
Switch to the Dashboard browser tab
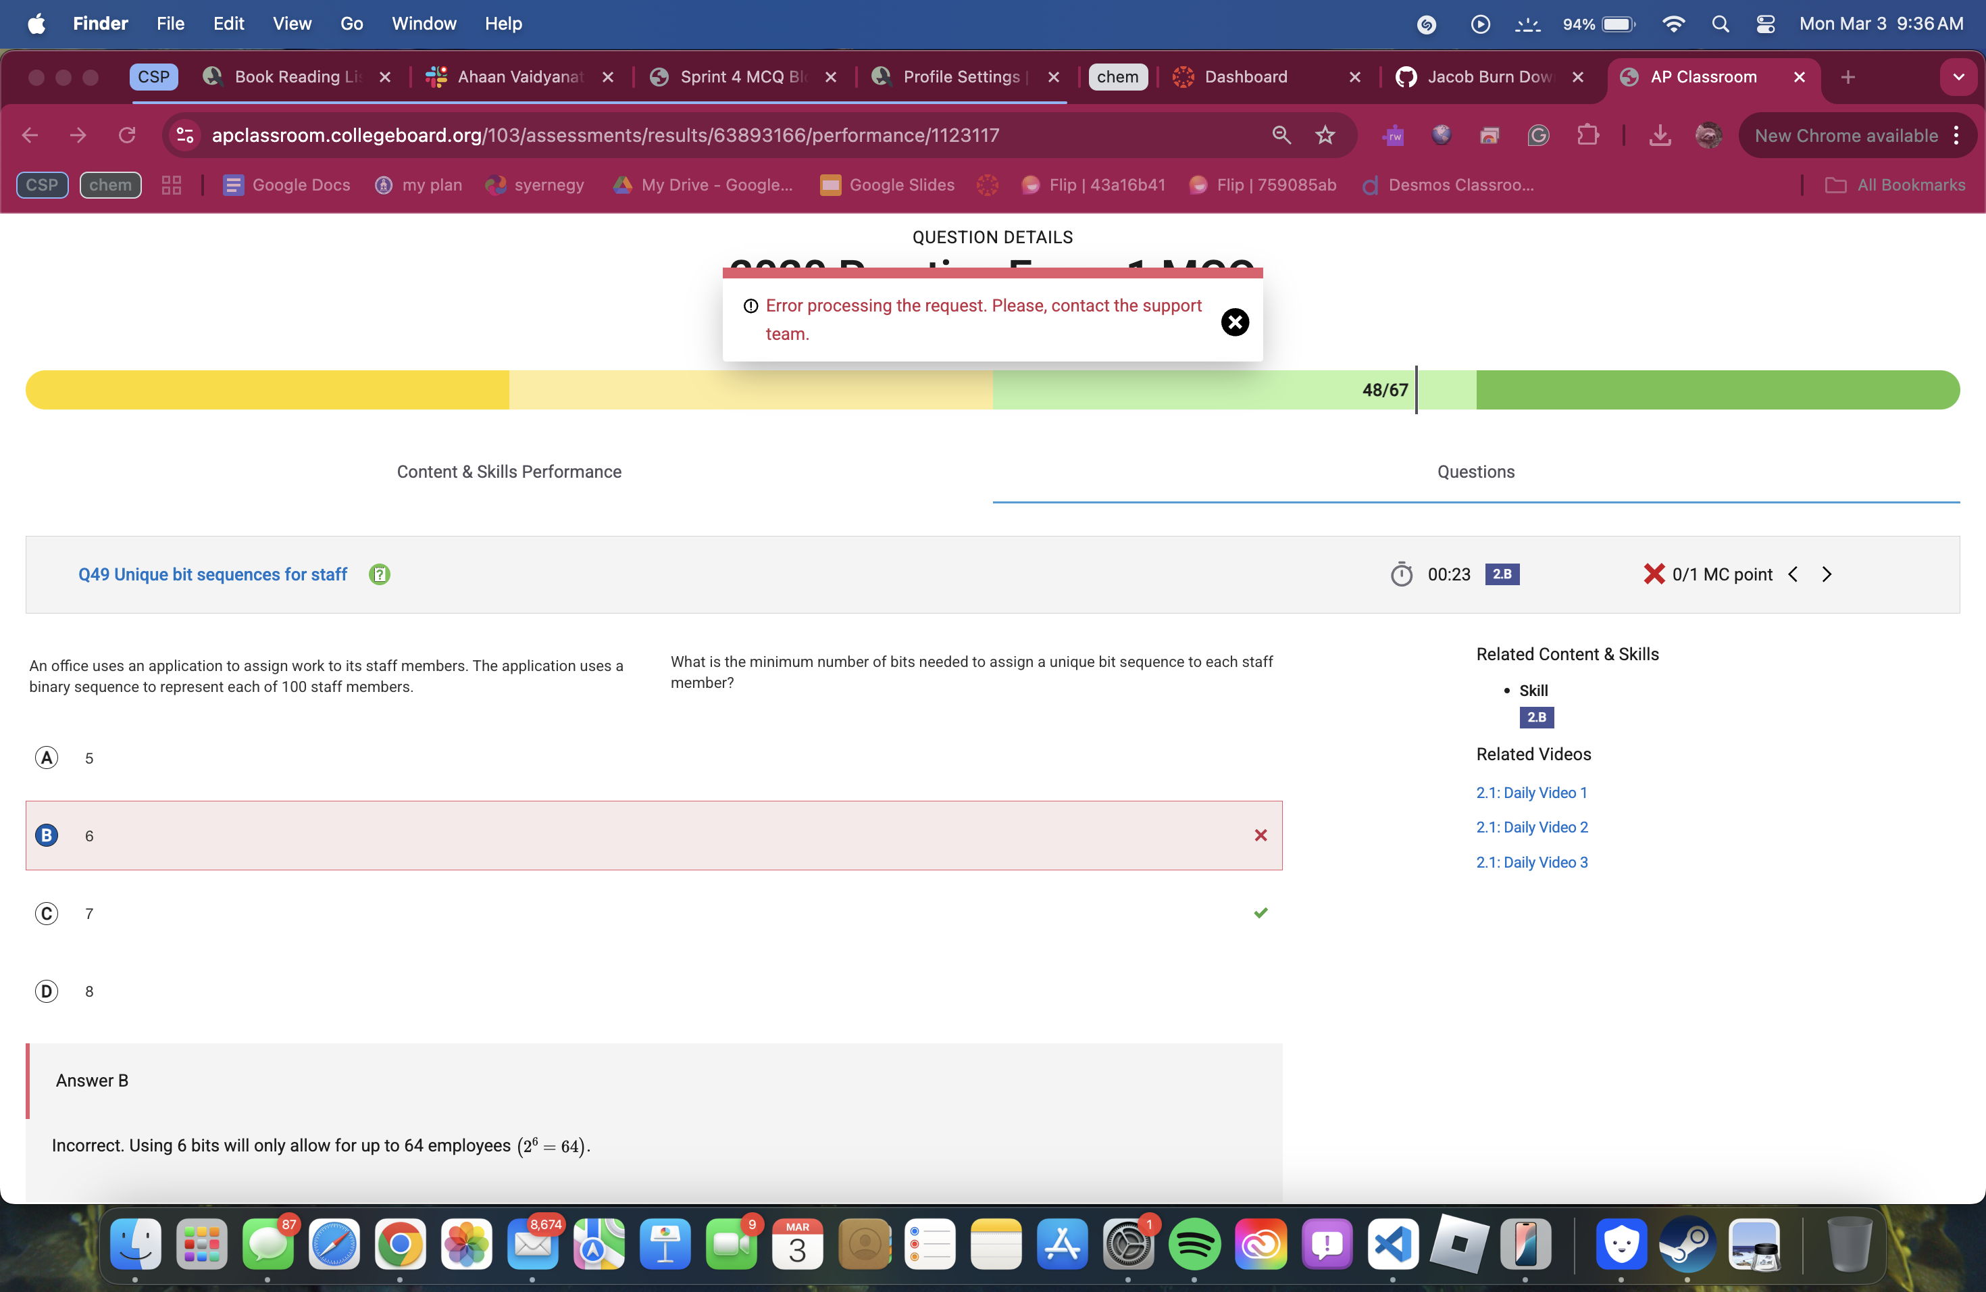1245,77
